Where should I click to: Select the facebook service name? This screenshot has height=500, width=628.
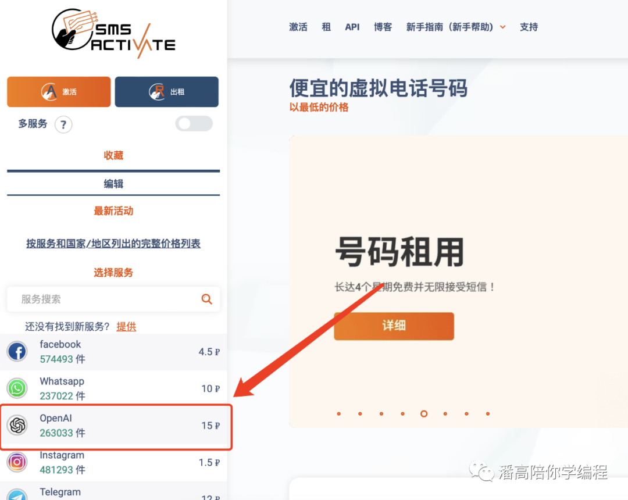(60, 344)
